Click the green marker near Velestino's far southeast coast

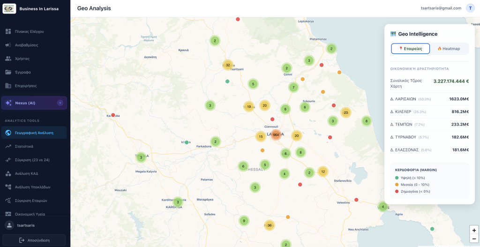432,229
